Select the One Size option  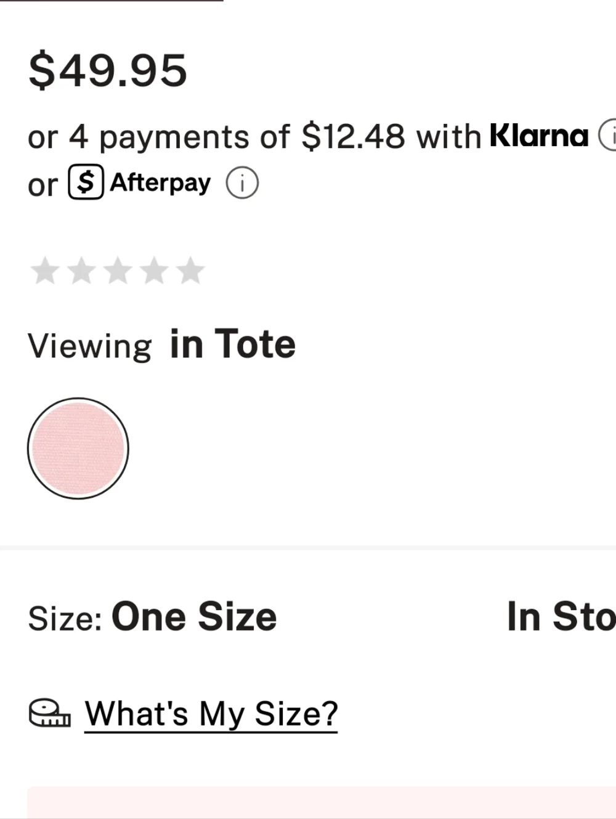coord(194,617)
